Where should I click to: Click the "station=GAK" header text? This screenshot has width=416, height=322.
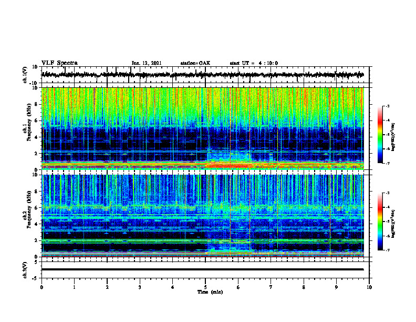click(195, 63)
